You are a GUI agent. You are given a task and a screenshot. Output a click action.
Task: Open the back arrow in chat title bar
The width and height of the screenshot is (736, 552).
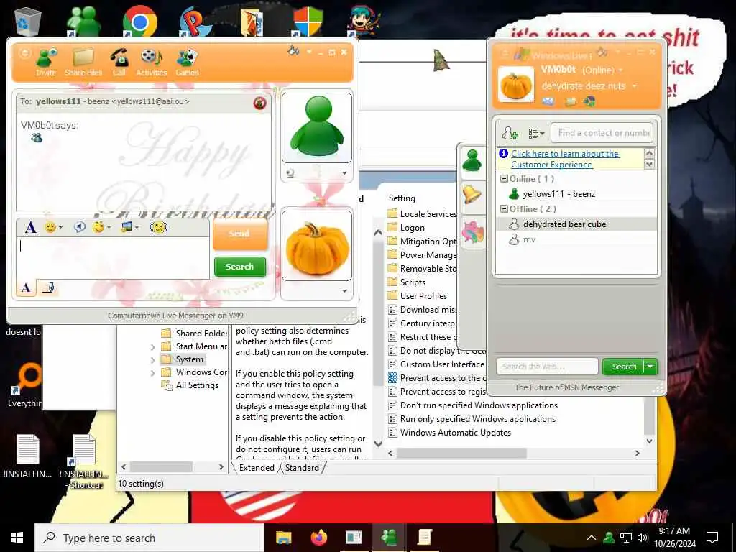24,53
